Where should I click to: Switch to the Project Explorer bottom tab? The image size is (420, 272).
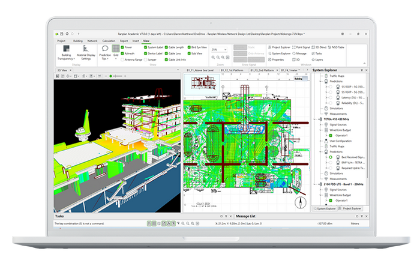point(350,208)
